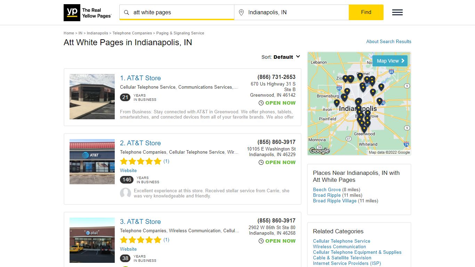The image size is (475, 267).
Task: Click the Google logo on the map
Action: point(319,151)
